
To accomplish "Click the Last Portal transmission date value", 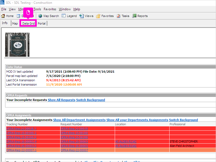I will [64, 85].
